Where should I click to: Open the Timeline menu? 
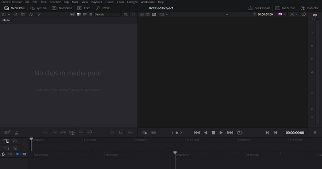55,2
